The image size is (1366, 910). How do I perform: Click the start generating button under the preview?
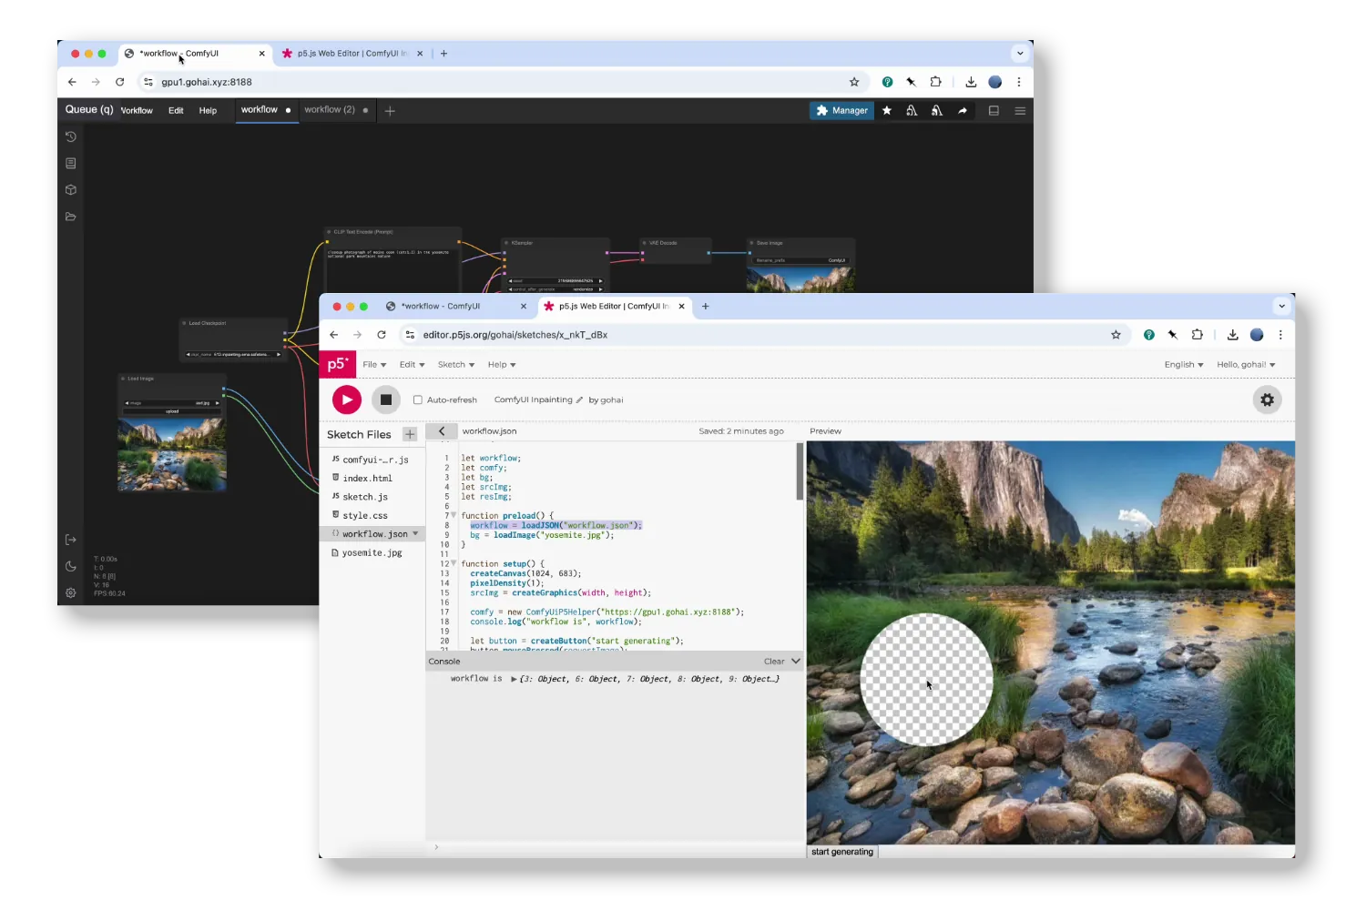pos(842,852)
